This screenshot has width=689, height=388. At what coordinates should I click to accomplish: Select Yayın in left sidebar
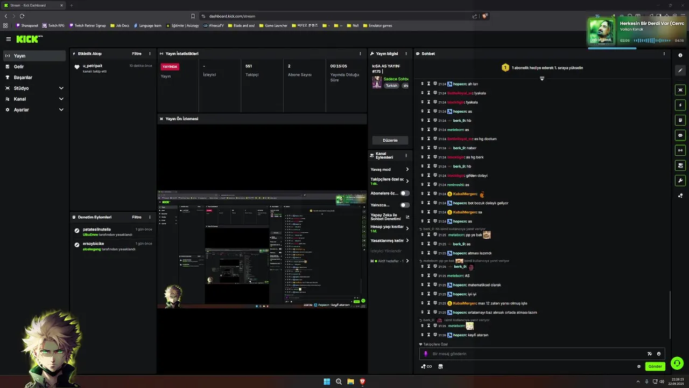pyautogui.click(x=34, y=56)
